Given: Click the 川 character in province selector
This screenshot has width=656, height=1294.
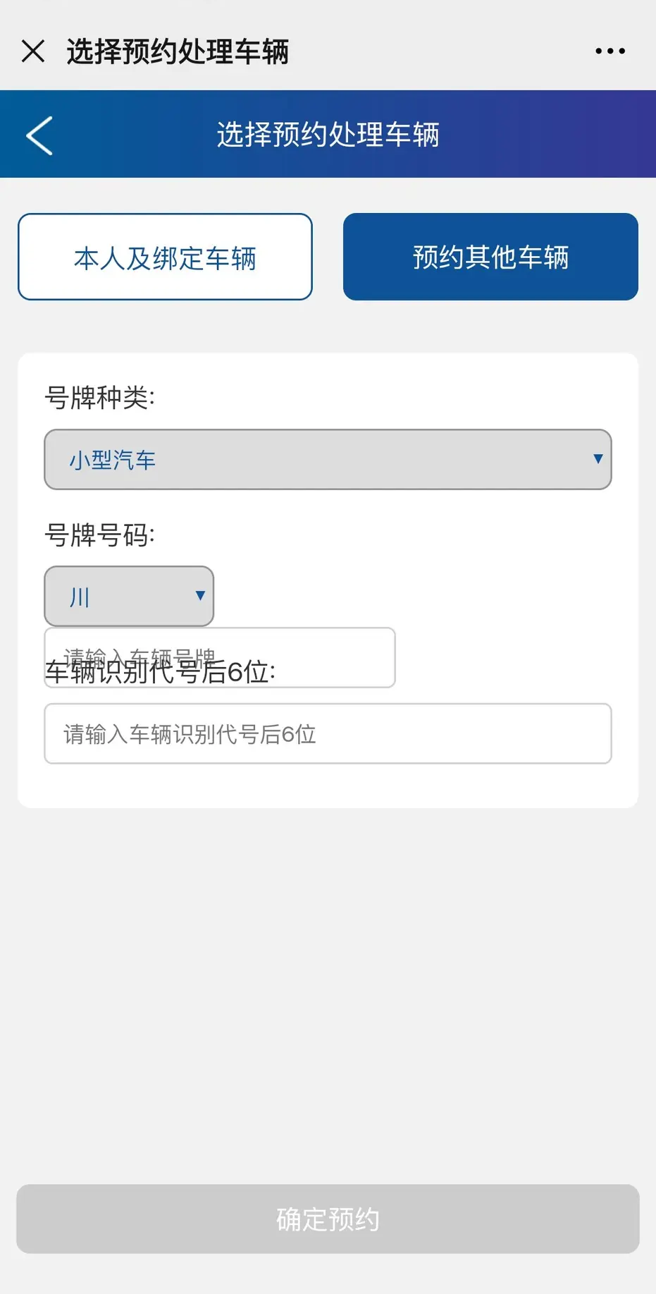Looking at the screenshot, I should [80, 597].
